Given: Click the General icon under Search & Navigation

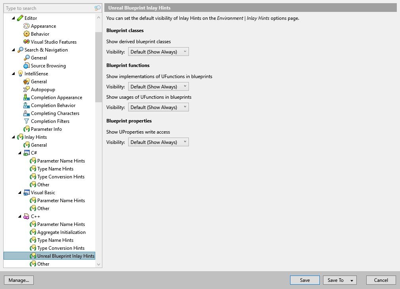Looking at the screenshot, I should [x=26, y=58].
